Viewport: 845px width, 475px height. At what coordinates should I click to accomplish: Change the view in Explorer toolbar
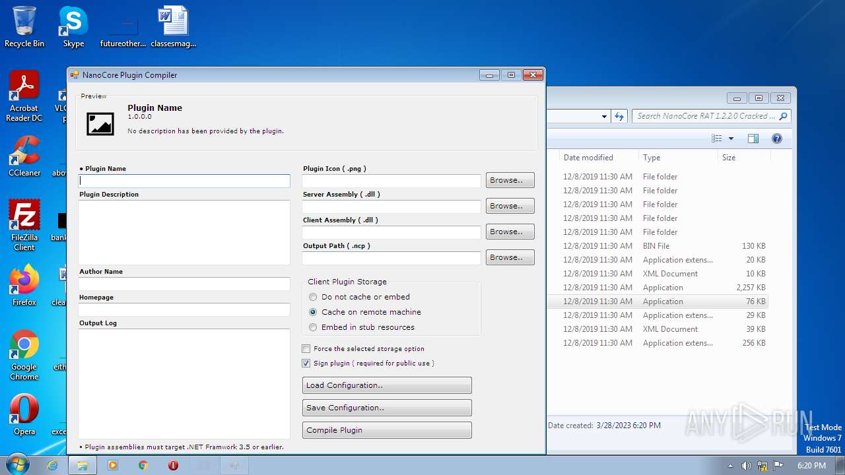tap(717, 139)
